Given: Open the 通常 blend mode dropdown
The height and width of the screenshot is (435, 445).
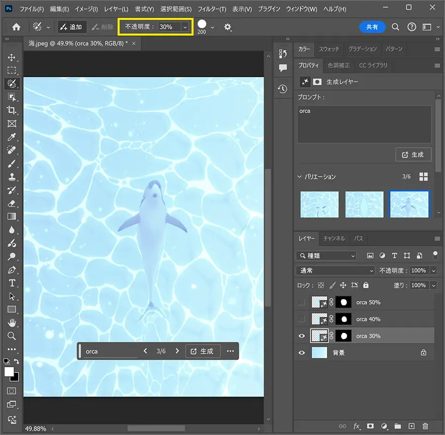Looking at the screenshot, I should click(x=335, y=271).
